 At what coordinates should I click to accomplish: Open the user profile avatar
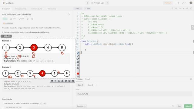point(191,3)
